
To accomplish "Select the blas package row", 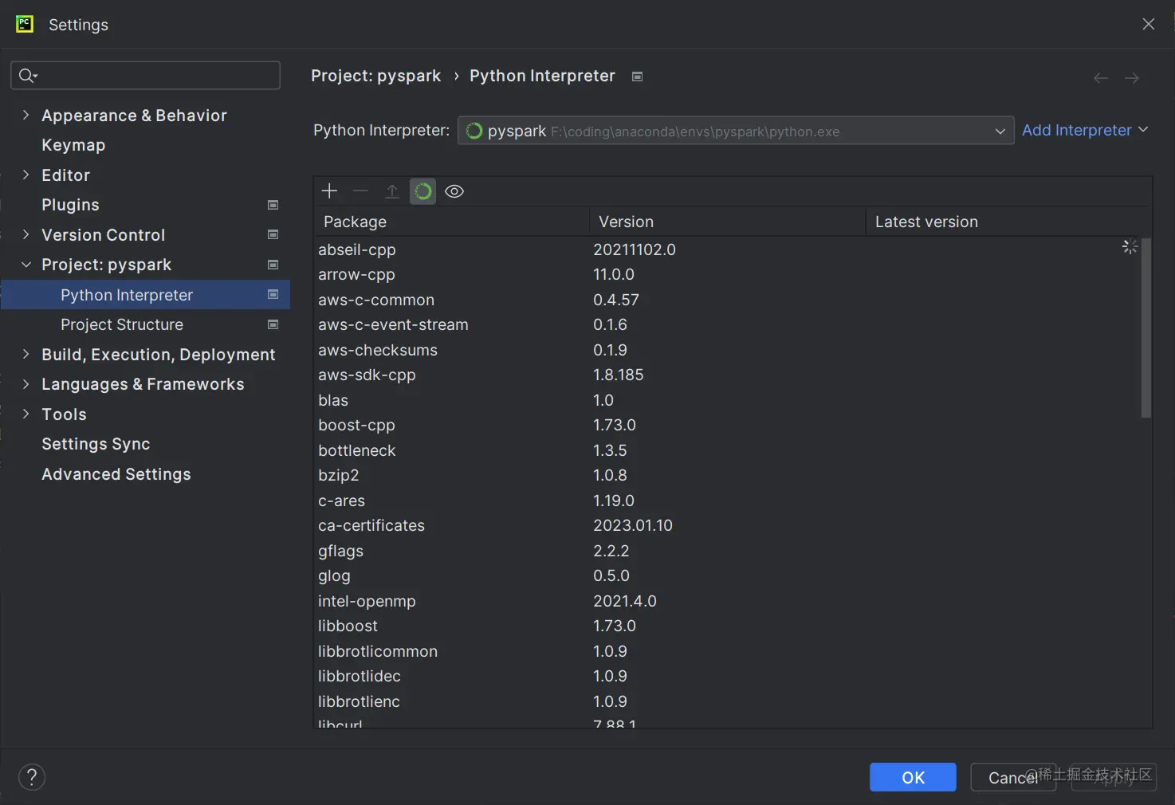I will pos(728,400).
